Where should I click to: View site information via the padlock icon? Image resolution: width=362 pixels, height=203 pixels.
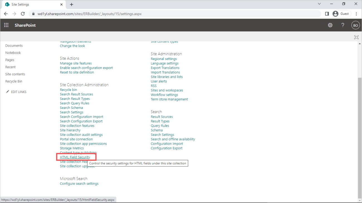pos(33,13)
